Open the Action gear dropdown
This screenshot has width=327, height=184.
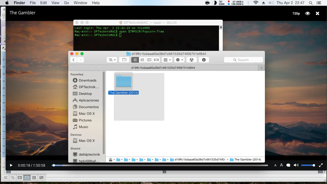tap(180, 60)
